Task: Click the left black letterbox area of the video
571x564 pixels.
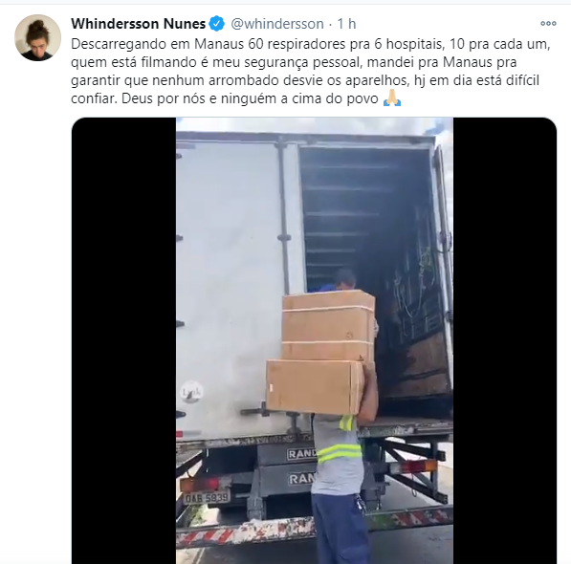Action: tap(123, 340)
